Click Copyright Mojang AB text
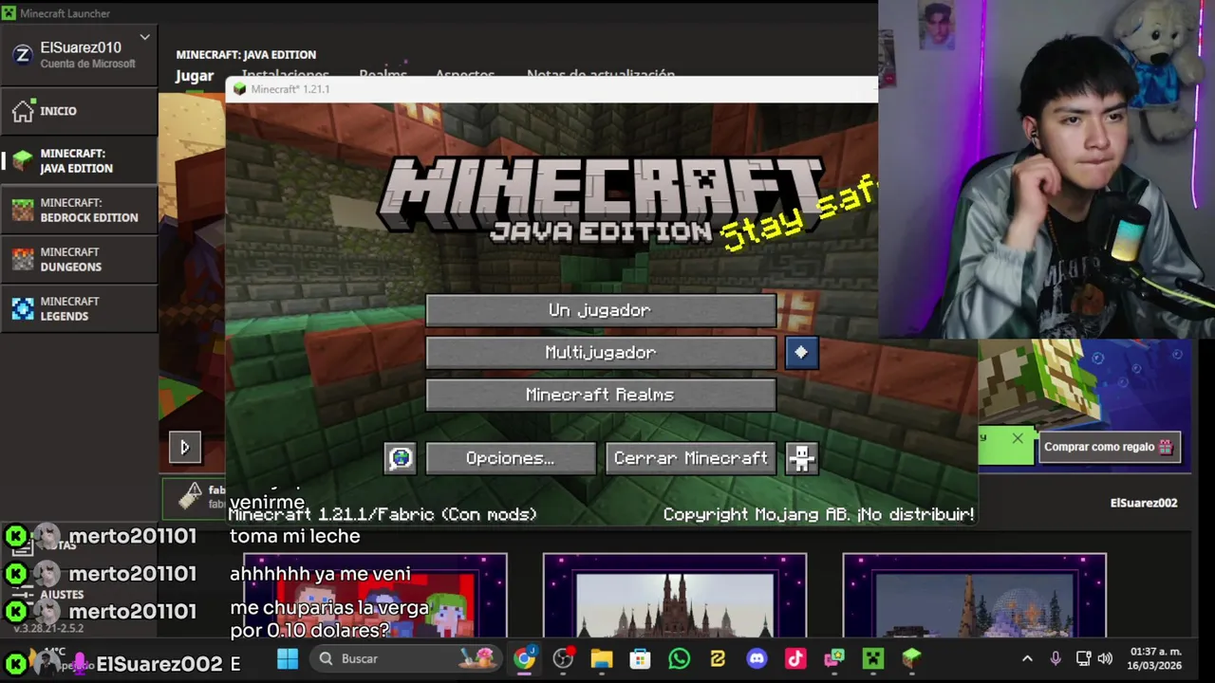The width and height of the screenshot is (1215, 683). coord(818,514)
